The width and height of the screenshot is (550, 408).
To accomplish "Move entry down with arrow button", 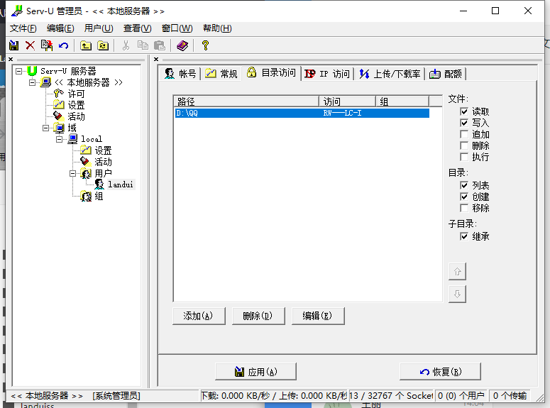I will 457,294.
